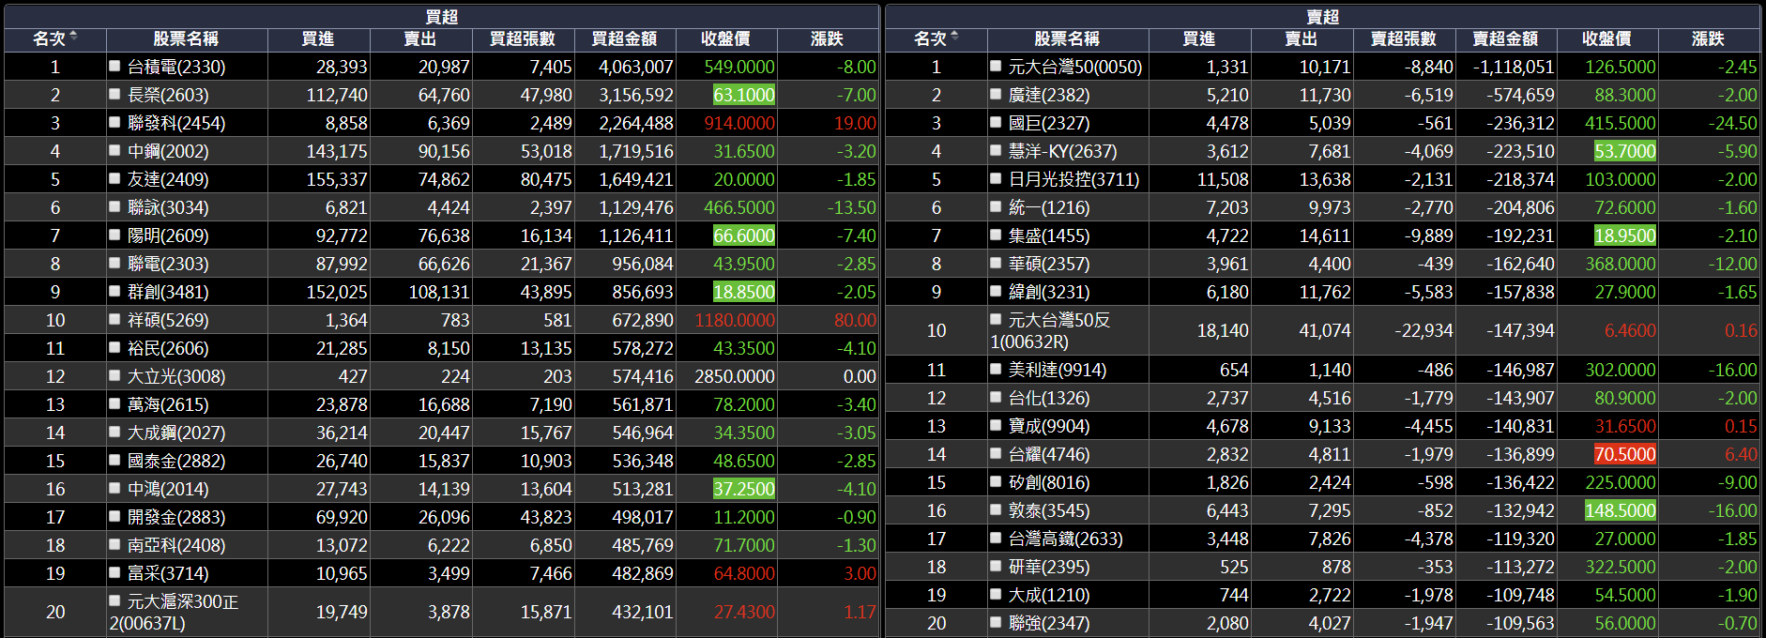Select stock name 研華(2395)
1766x638 pixels.
point(1049,567)
